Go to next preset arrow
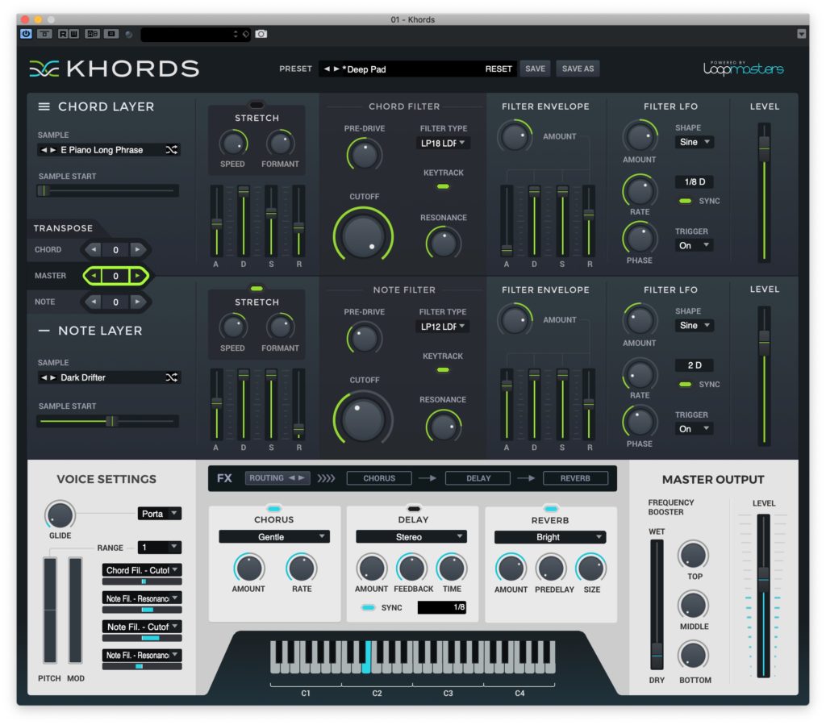Screen dimensions: 826x725 [x=336, y=69]
